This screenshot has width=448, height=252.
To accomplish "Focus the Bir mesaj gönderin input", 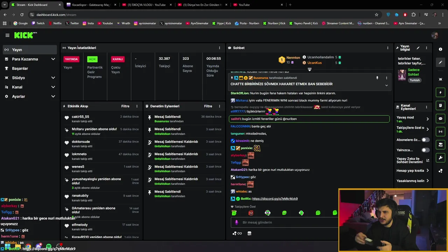I will [x=285, y=222].
